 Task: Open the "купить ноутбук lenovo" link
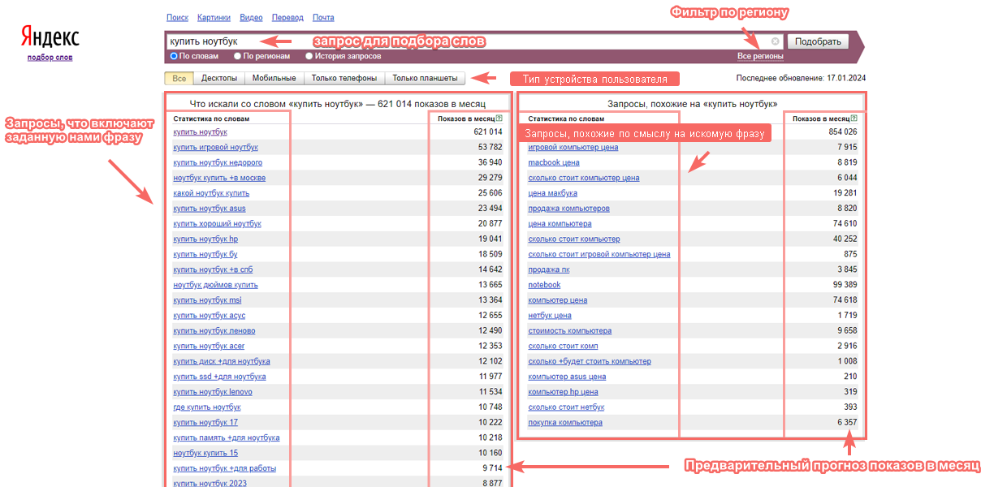click(x=213, y=392)
